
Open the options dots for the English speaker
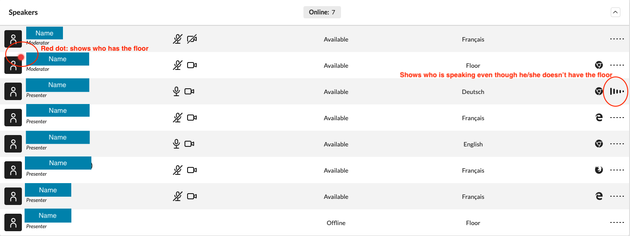(x=617, y=144)
